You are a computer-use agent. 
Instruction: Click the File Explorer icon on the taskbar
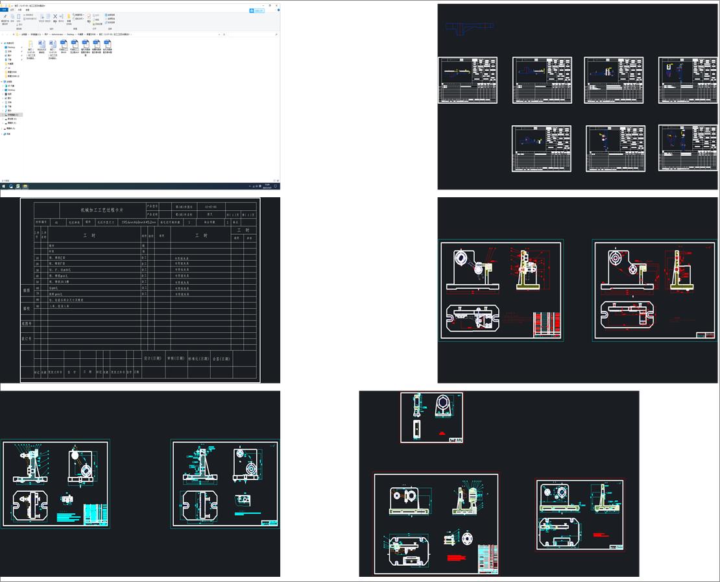[x=25, y=186]
